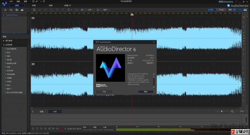Screen dimensions: 250x135
Task: Click the stop button in transport controls
Action: coord(37,129)
